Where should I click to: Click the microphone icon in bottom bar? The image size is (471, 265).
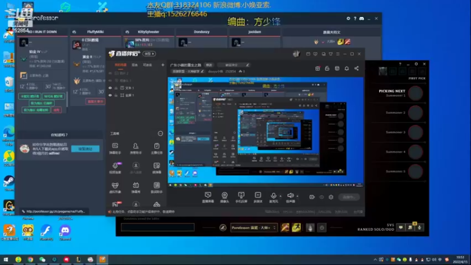273,196
